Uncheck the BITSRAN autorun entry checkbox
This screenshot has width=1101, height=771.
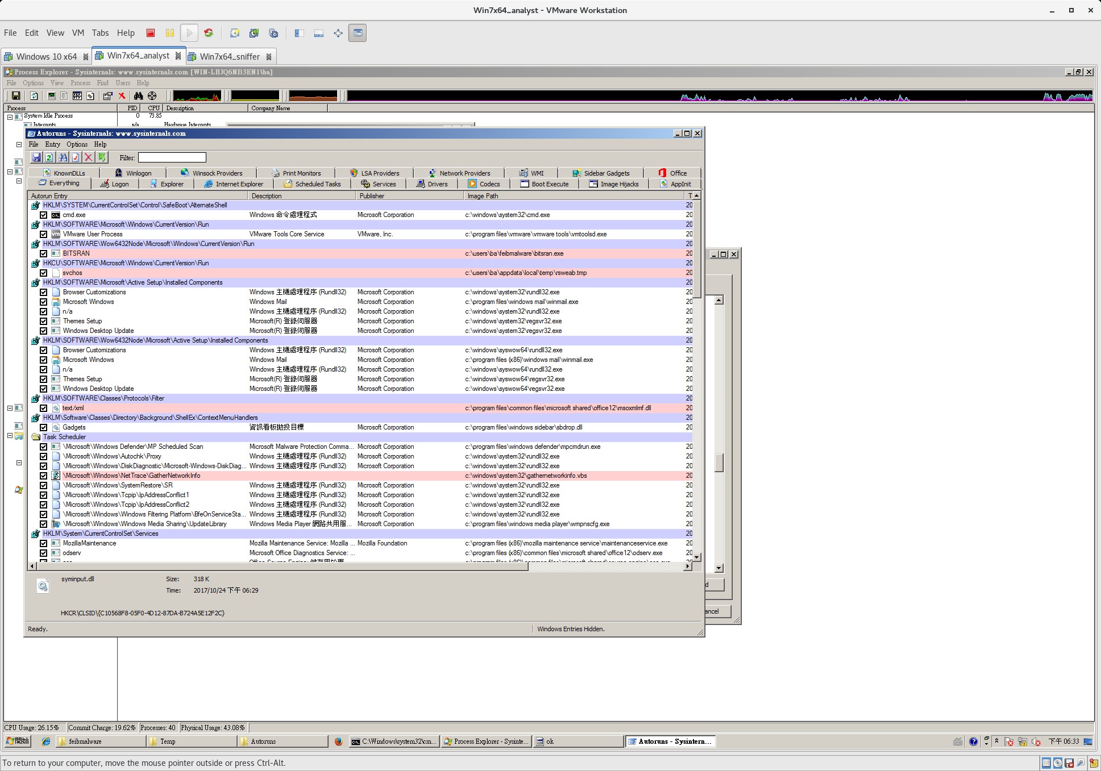click(44, 253)
